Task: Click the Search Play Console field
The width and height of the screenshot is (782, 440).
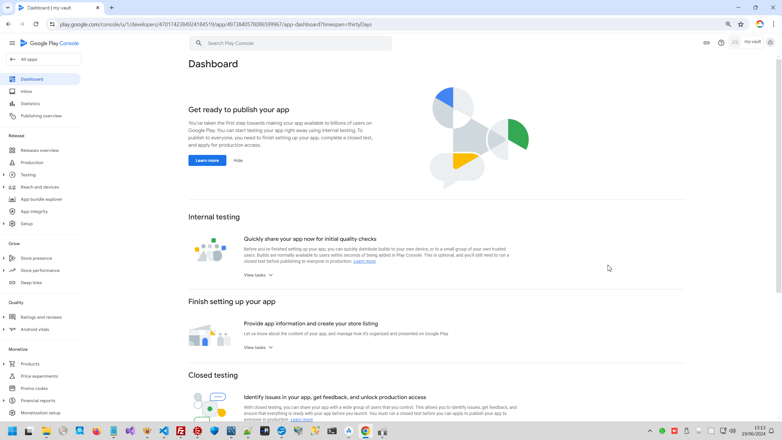Action: click(290, 43)
